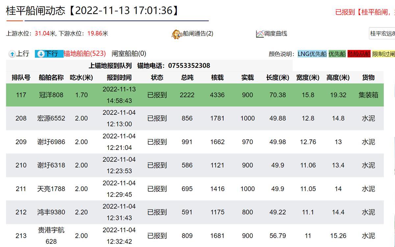
Task: Click rated load 4336 cell
Action: coord(217,95)
